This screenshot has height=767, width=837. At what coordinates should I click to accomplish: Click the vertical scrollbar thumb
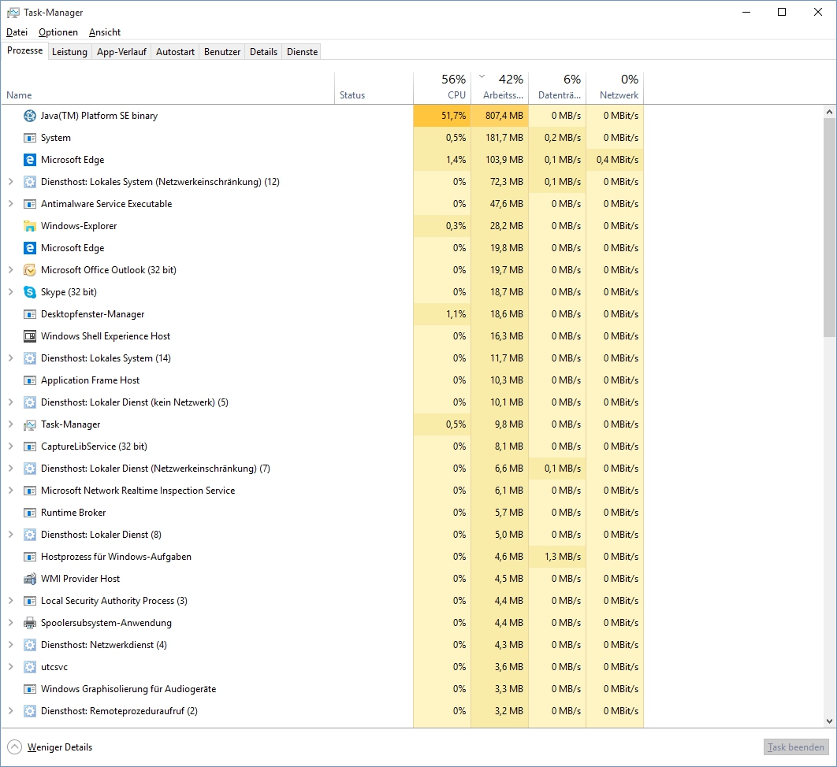[829, 228]
